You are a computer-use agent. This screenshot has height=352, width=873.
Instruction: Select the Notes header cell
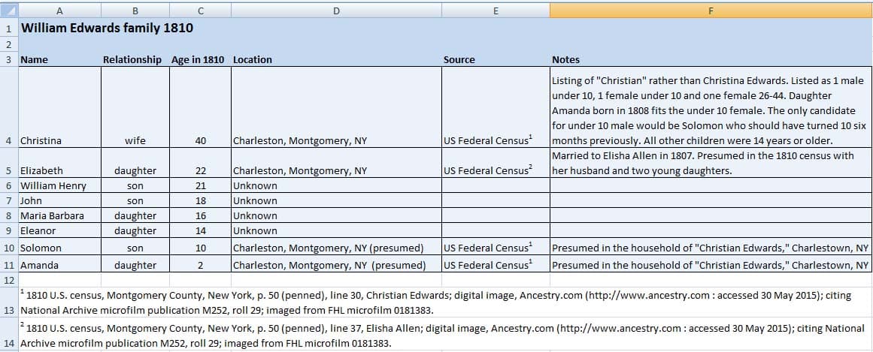565,59
